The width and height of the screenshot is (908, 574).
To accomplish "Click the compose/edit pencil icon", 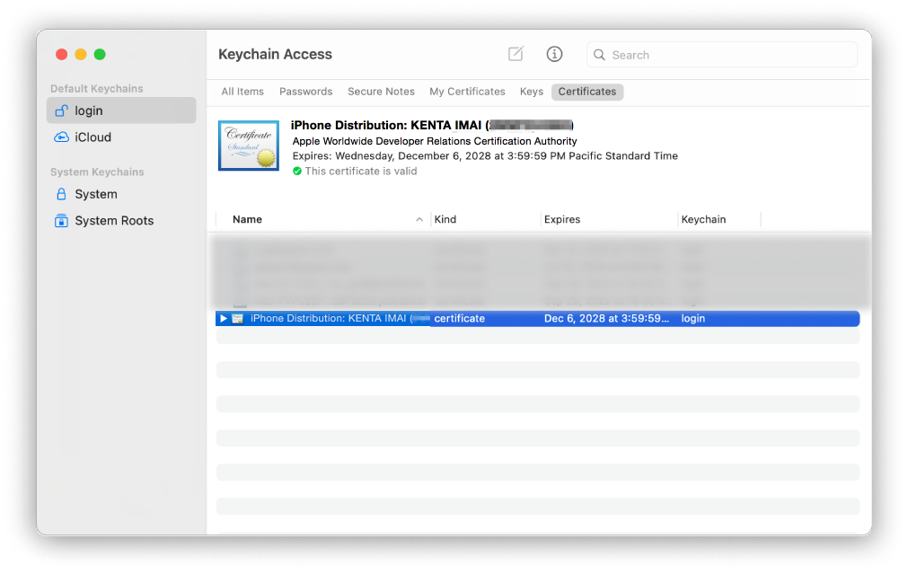I will 516,54.
